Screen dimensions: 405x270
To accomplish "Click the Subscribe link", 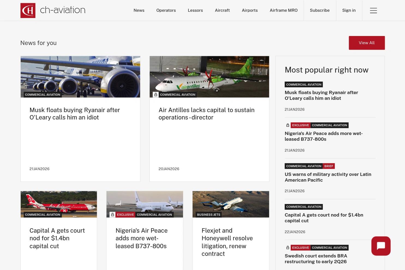I will pyautogui.click(x=320, y=10).
